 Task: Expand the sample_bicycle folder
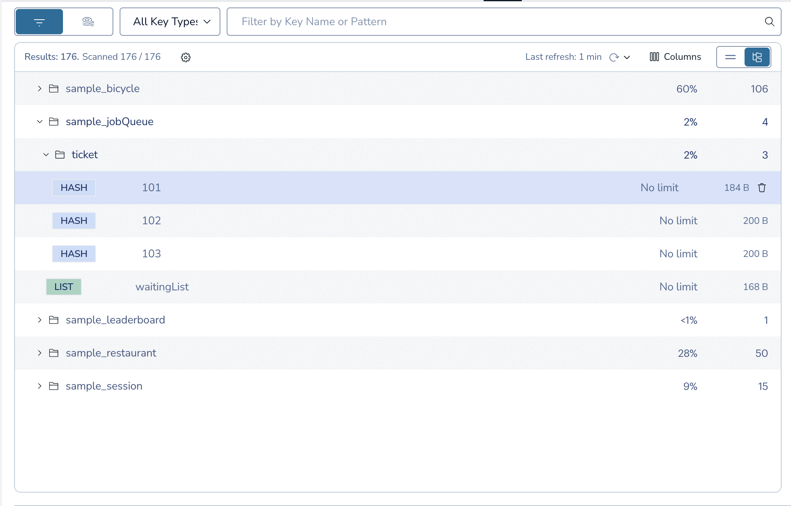[x=40, y=89]
